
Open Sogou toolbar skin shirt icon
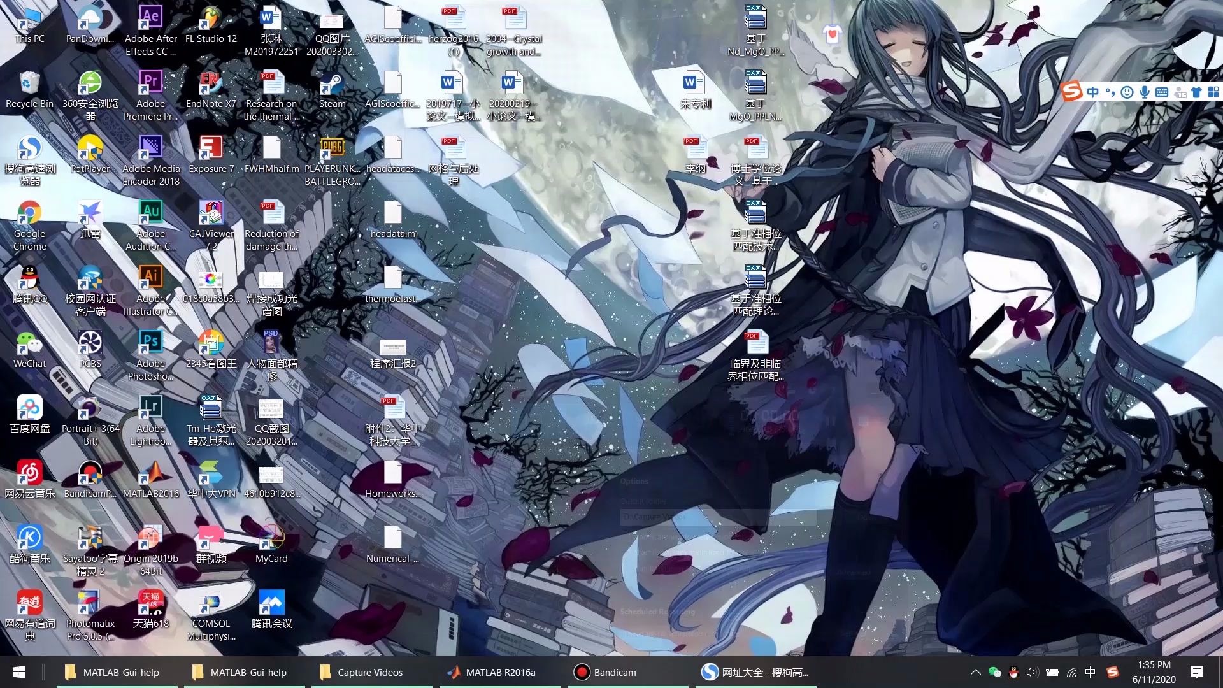coord(1196,92)
